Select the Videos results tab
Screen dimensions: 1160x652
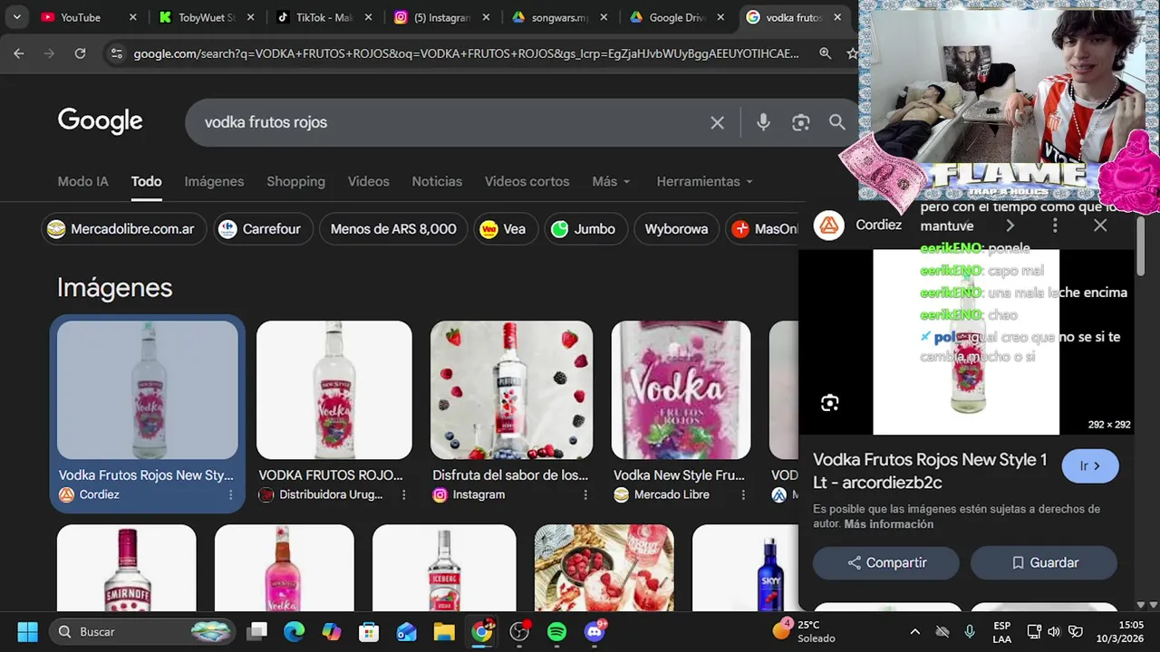368,181
